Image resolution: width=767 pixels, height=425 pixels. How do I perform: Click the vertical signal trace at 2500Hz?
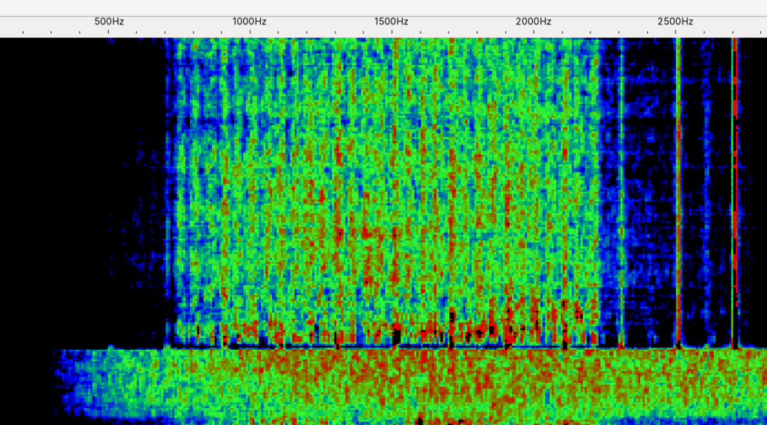point(678,184)
